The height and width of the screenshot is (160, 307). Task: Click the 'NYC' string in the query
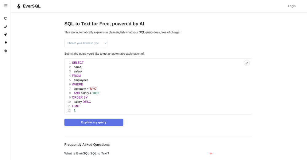[93, 89]
